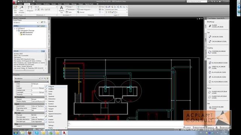Click the search field in the title bar
This screenshot has height=135, width=241.
tap(197, 1)
